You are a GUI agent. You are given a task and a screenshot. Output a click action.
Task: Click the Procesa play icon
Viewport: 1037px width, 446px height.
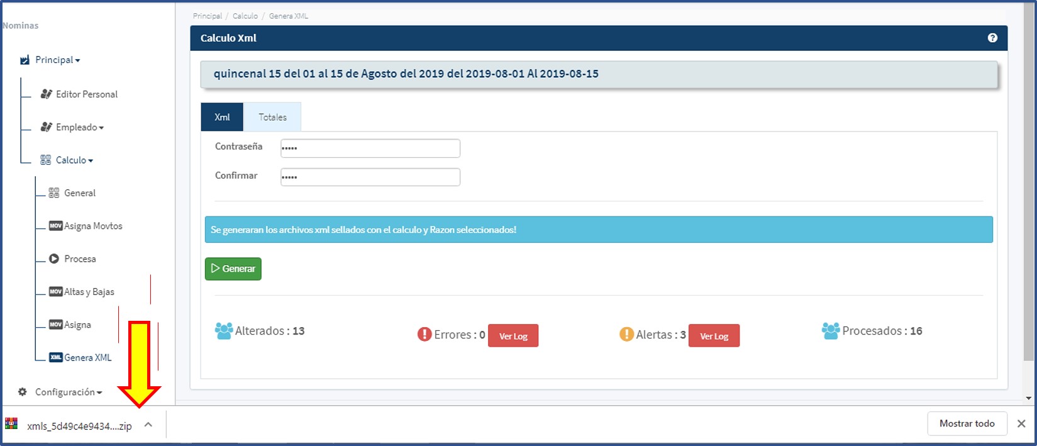point(54,259)
